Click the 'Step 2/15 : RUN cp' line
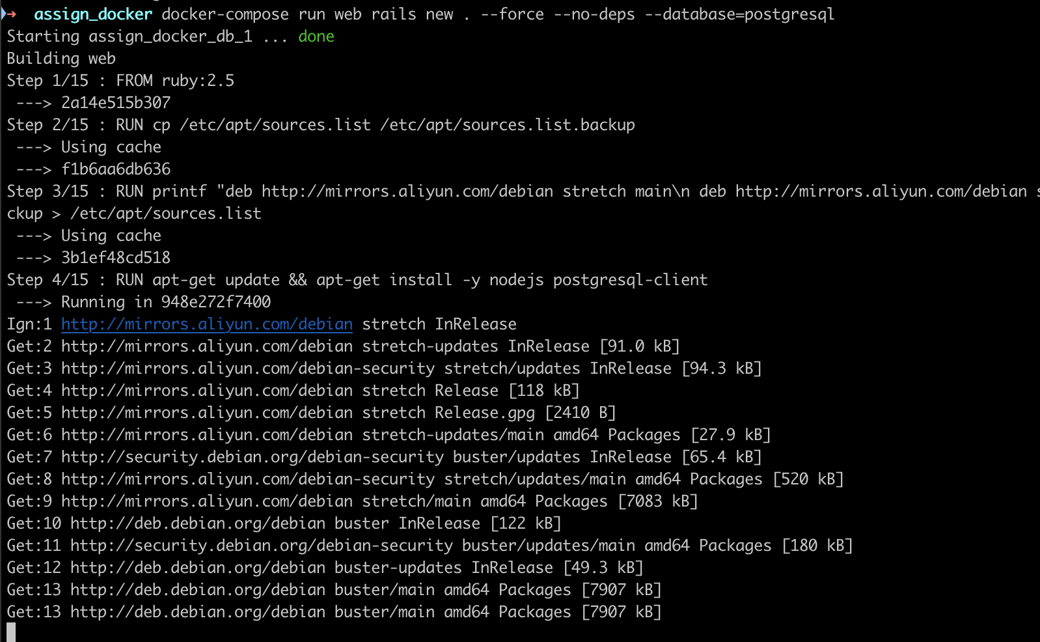Viewport: 1040px width, 642px height. click(x=321, y=125)
